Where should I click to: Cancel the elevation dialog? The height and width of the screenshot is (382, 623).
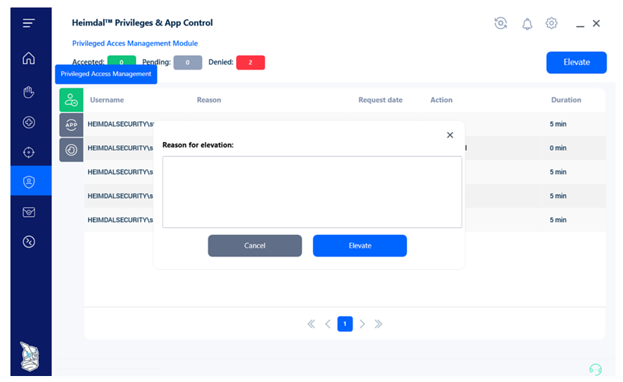click(255, 246)
